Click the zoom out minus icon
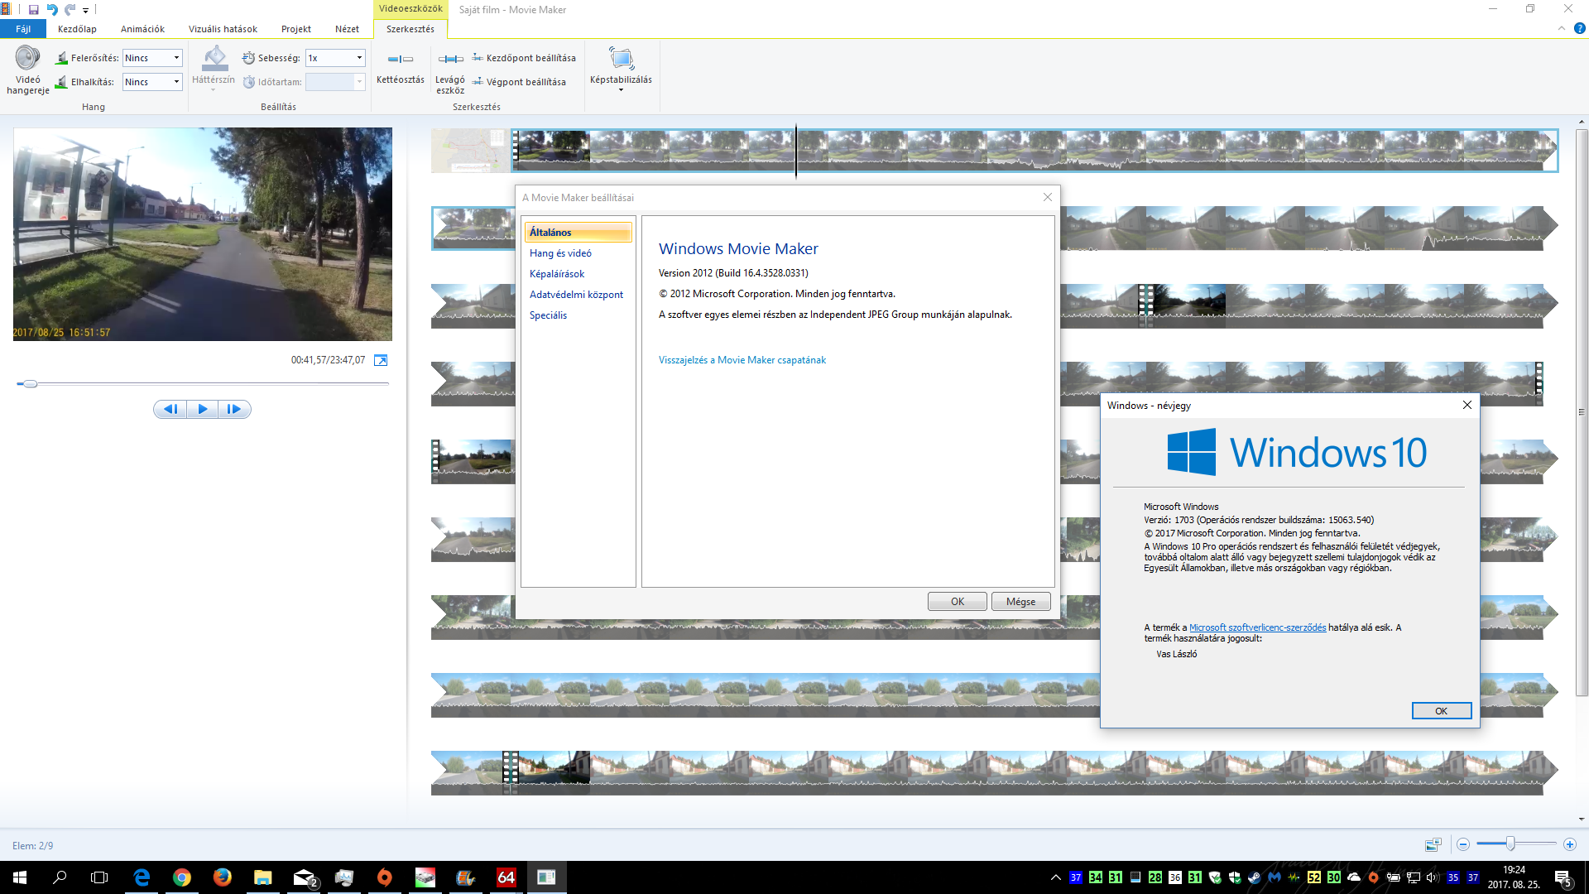Screen dimensions: 1589x894 click(1463, 844)
